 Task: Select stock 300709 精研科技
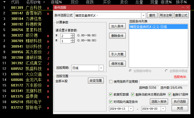tap(26, 41)
